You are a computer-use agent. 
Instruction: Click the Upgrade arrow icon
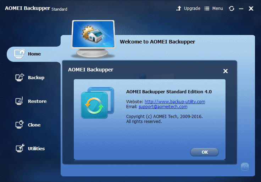point(179,8)
